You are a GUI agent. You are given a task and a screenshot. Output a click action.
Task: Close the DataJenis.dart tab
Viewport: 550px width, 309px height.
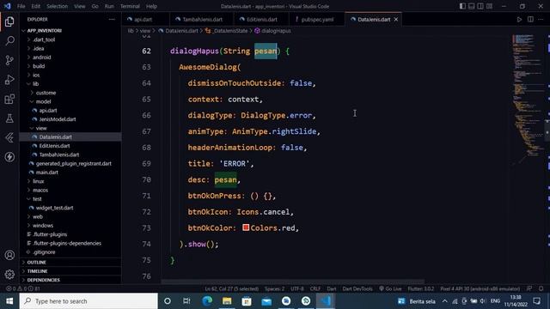tap(396, 20)
